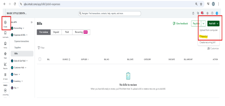
Task: Click the browser back arrow
Action: pyautogui.click(x=4, y=4)
